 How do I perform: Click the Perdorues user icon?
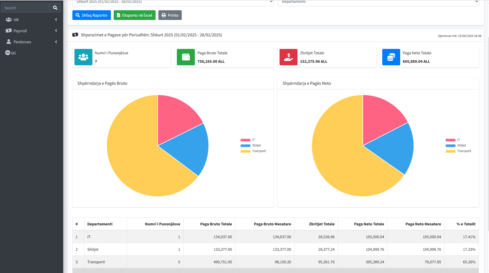[x=8, y=42]
